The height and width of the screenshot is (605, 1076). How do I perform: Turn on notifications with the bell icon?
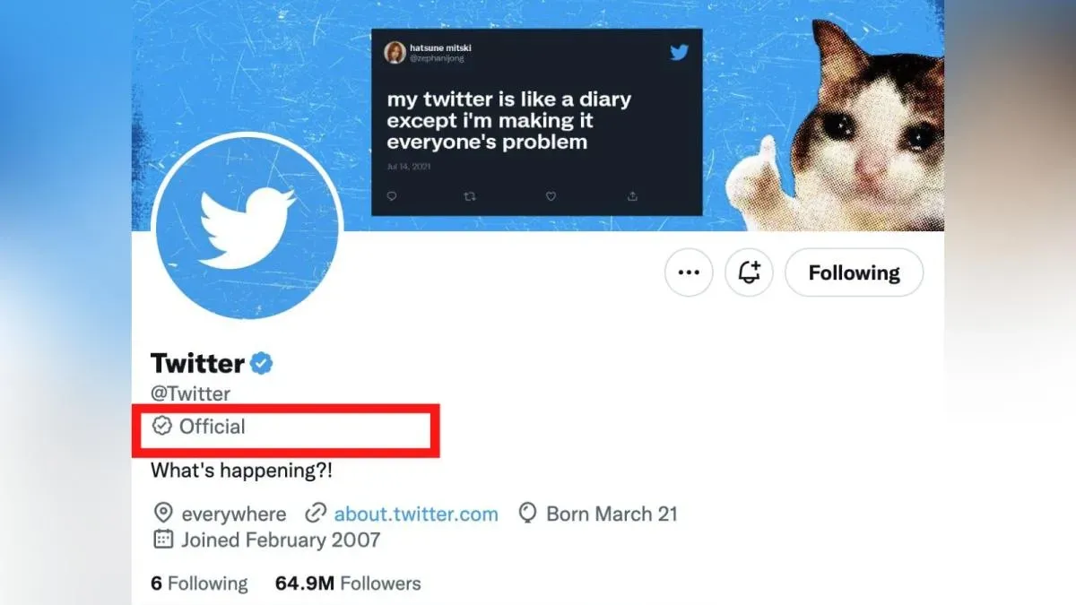click(x=749, y=272)
